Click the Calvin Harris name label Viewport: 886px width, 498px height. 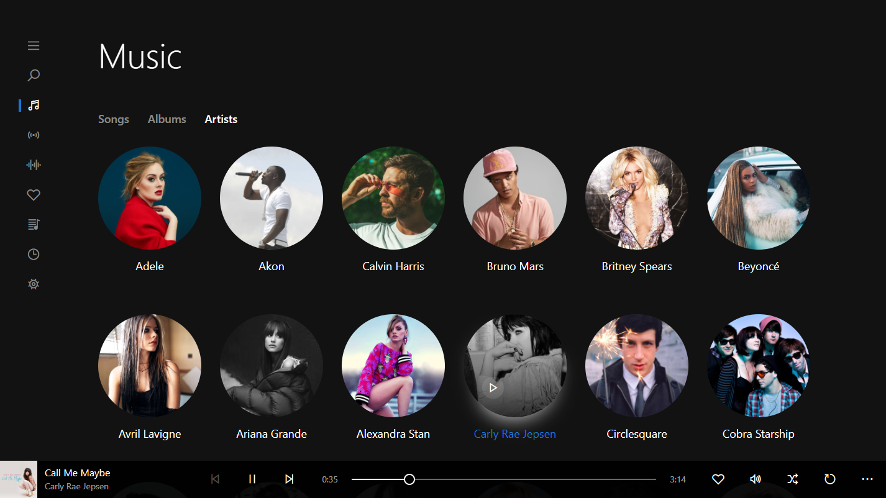pos(393,266)
